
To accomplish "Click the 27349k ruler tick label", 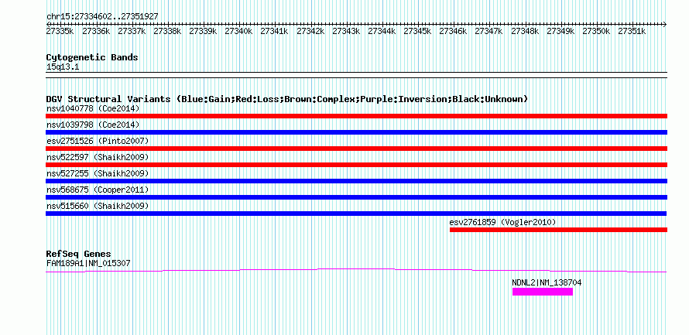I will pyautogui.click(x=560, y=31).
